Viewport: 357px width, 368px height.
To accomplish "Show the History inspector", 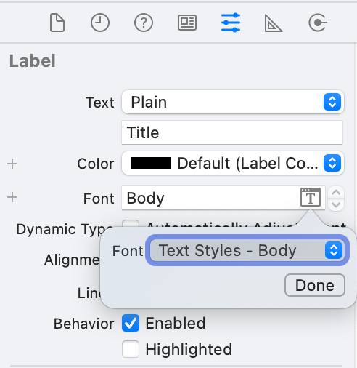I will point(100,23).
